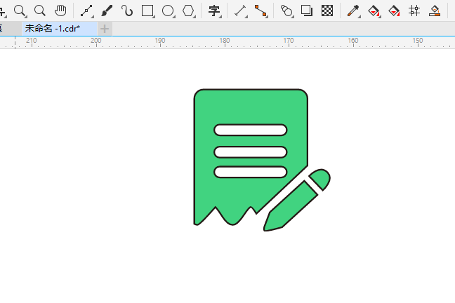Pick the Color Eyedropper tool
455x303 pixels.
(353, 11)
